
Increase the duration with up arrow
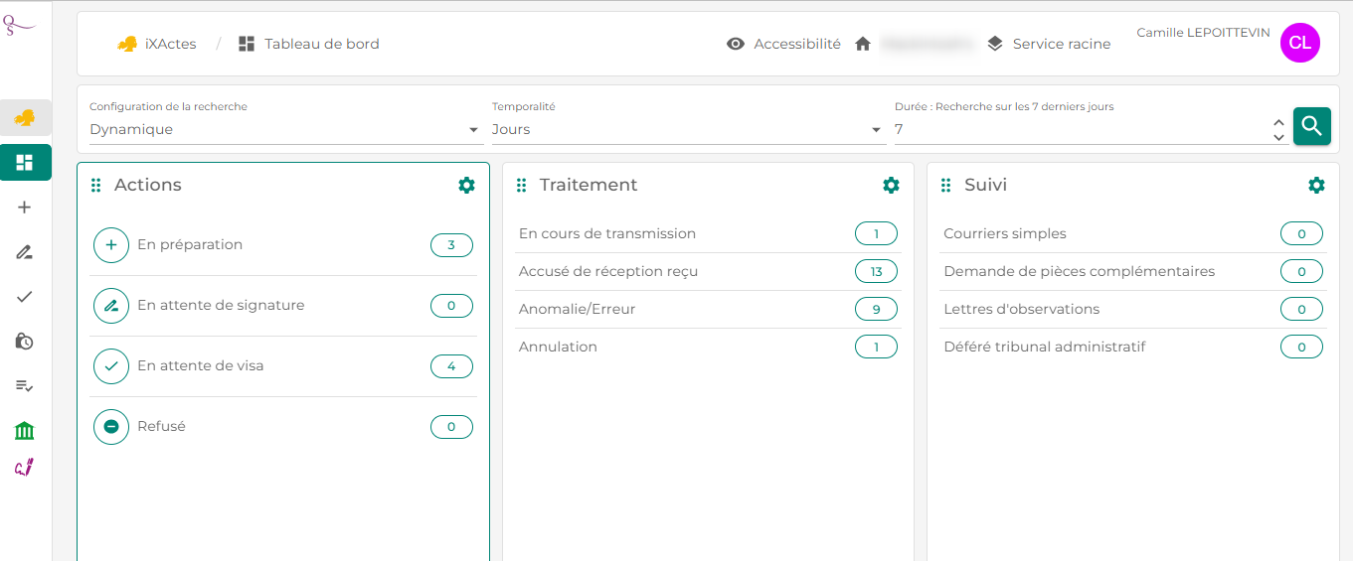[x=1278, y=122]
